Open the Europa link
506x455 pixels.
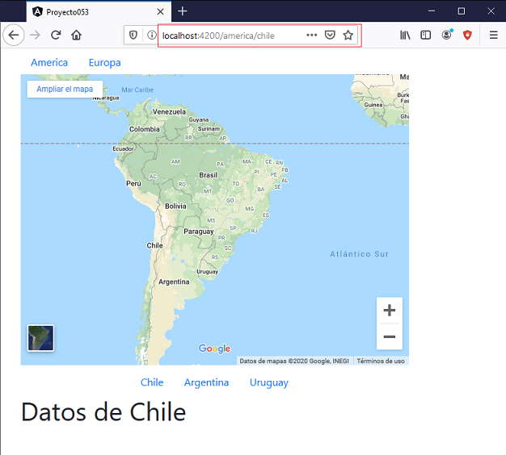[x=104, y=62]
